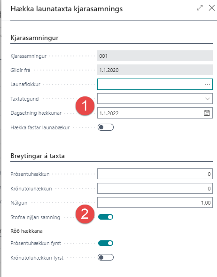Open the Launaflokkur lookup ellipsis
217x277 pixels.
[207, 85]
